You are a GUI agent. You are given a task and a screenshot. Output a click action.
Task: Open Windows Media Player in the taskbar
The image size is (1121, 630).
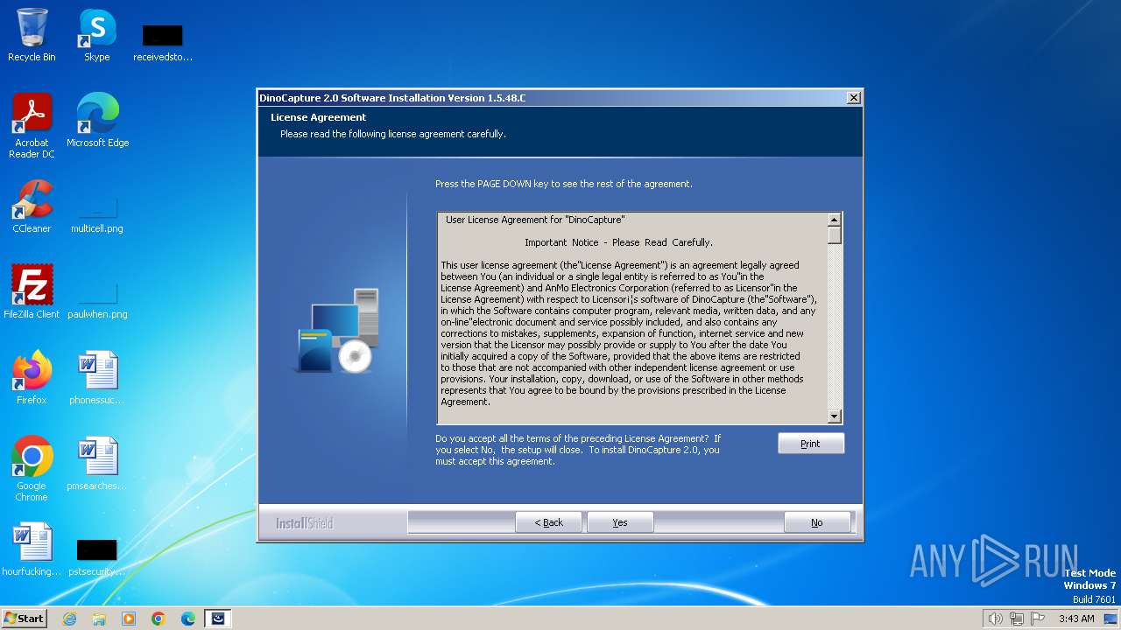[x=129, y=619]
